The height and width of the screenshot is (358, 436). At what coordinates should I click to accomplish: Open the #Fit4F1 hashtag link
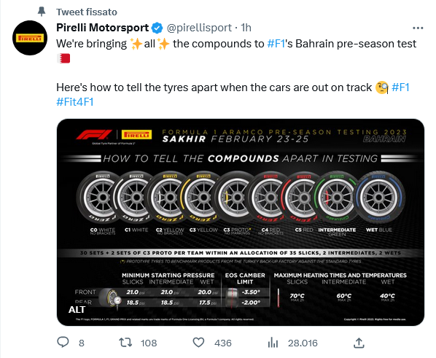75,102
